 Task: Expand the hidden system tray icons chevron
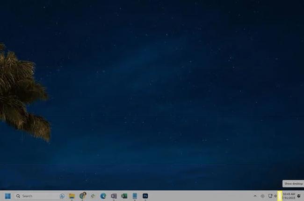click(x=255, y=196)
